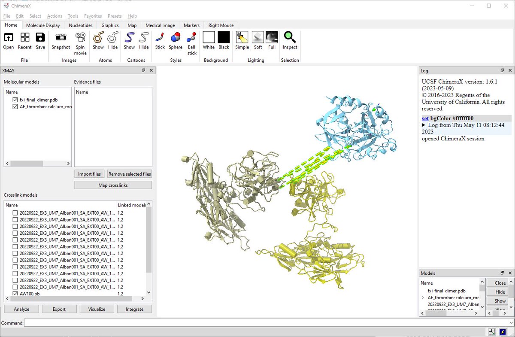
Task: Switch to the Map tab
Action: pos(132,25)
